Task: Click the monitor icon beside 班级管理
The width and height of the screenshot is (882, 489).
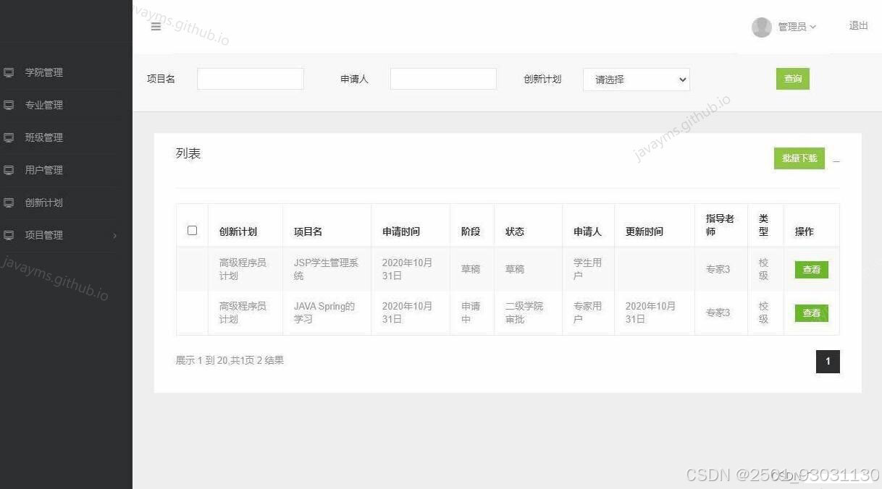Action: pos(9,137)
